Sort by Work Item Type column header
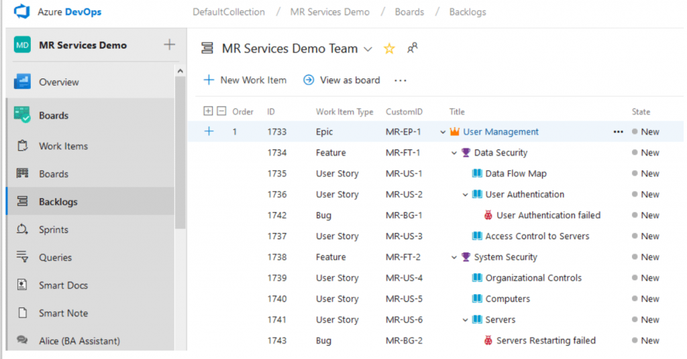This screenshot has height=359, width=687. pyautogui.click(x=344, y=111)
